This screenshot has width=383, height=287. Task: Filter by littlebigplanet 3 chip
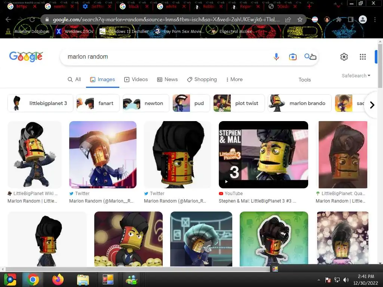[40, 103]
